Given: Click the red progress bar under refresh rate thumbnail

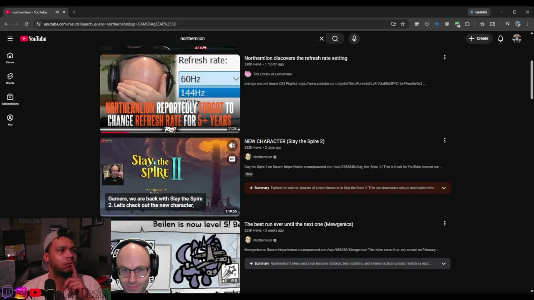Looking at the screenshot, I should coord(114,132).
